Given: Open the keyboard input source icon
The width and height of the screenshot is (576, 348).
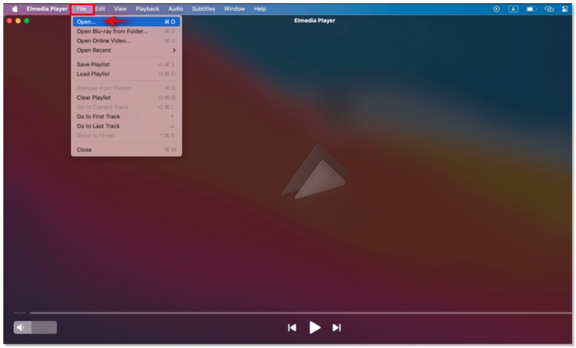Looking at the screenshot, I should coord(513,9).
